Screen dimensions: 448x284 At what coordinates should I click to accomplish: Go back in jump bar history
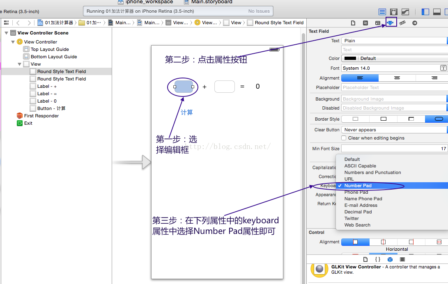pyautogui.click(x=18, y=23)
